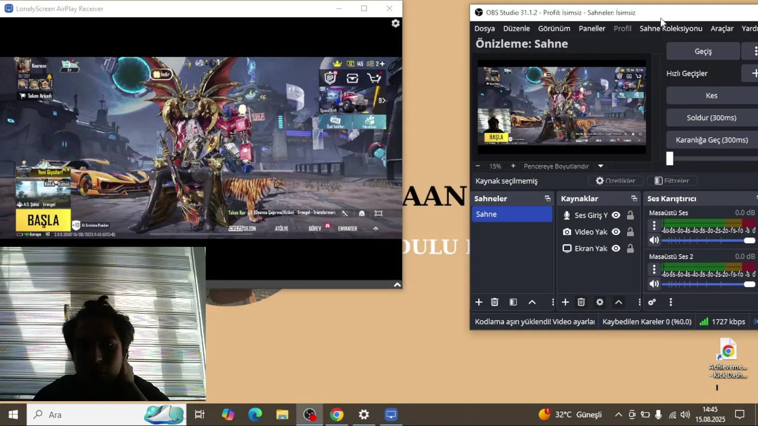
Task: Open scene filters icon in Sahneler toolbar
Action: [513, 302]
